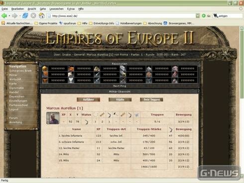Click the green Go button icon
244x183 pixels.
[x=204, y=16]
